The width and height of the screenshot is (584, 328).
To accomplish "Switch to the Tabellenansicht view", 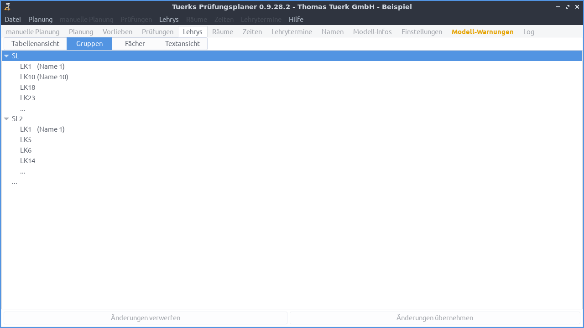I will coord(35,43).
